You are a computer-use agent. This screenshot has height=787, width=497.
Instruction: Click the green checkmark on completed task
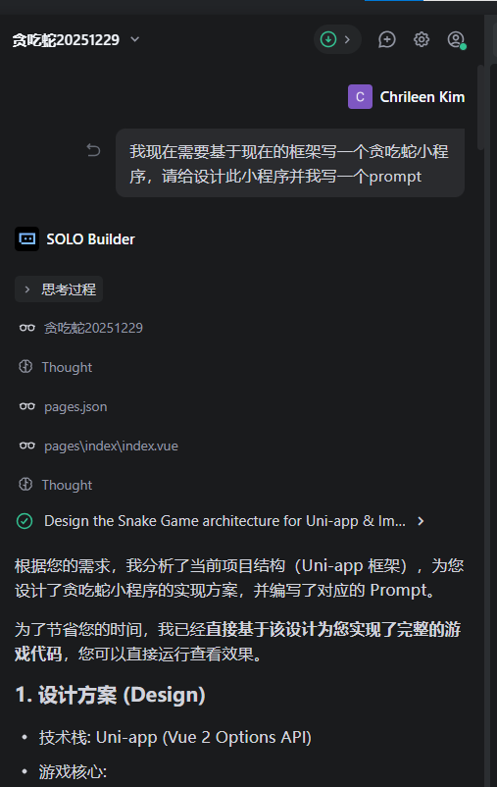point(25,521)
